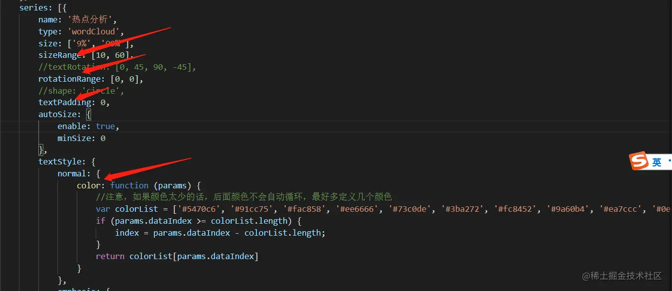The image size is (672, 291).
Task: Click the Sogou input method S logo
Action: (639, 161)
